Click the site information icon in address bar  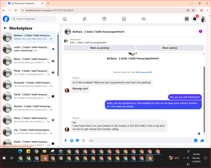coord(22,10)
